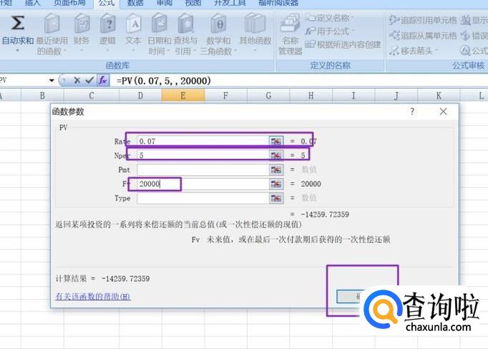Switch to the Page Layout (页面布局) tab
The height and width of the screenshot is (349, 488).
pos(67,3)
